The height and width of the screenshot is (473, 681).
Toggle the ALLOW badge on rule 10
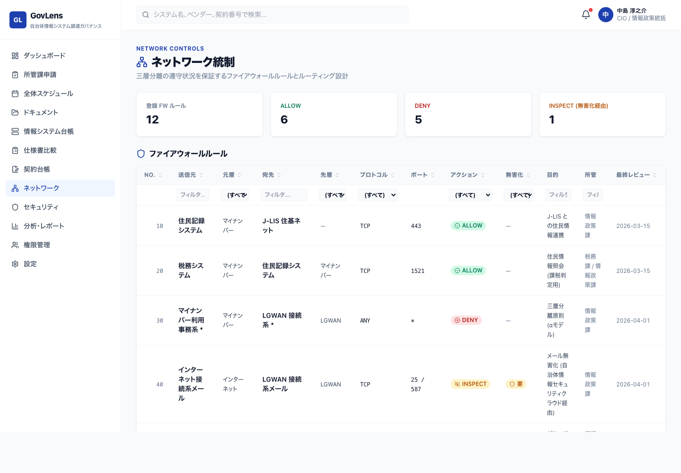point(468,226)
